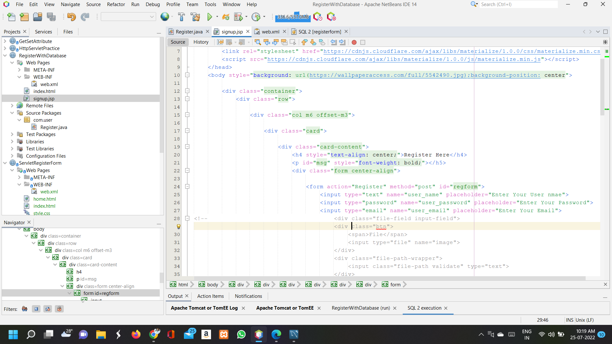This screenshot has width=612, height=344.
Task: Collapse the RegisterWithDatabase project node
Action: point(5,55)
